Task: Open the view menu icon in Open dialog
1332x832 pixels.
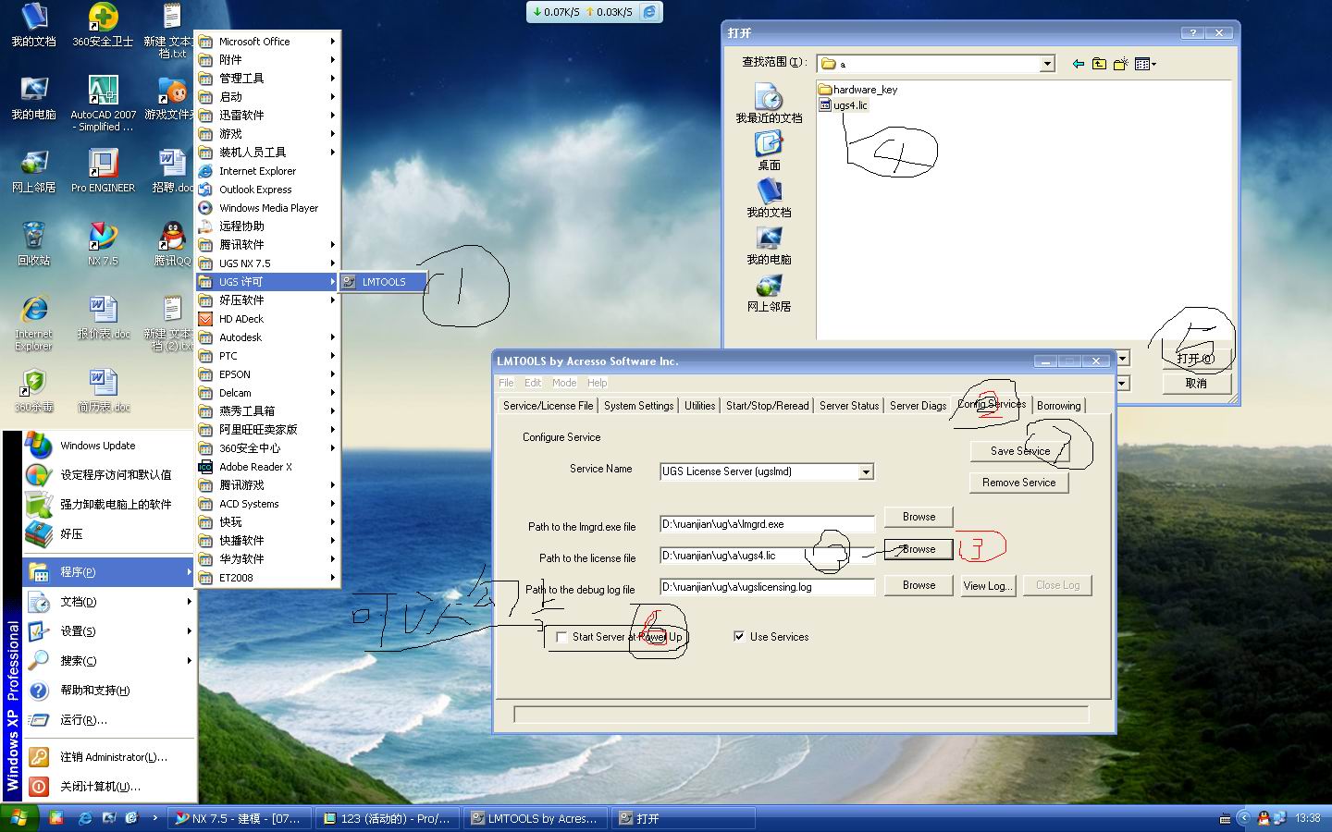Action: tap(1145, 64)
